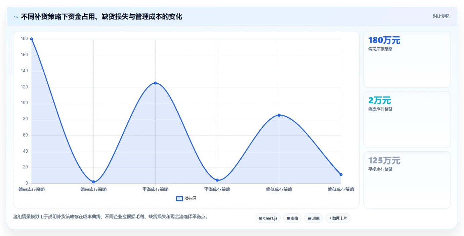Click the lowest data point under 偏高库存策略
The image size is (464, 236).
point(93,182)
